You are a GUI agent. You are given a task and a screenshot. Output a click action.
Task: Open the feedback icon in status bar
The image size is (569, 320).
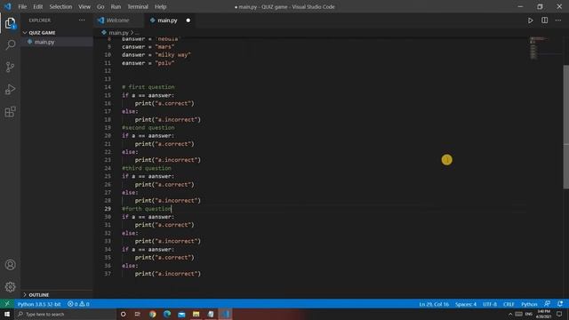[x=547, y=304]
